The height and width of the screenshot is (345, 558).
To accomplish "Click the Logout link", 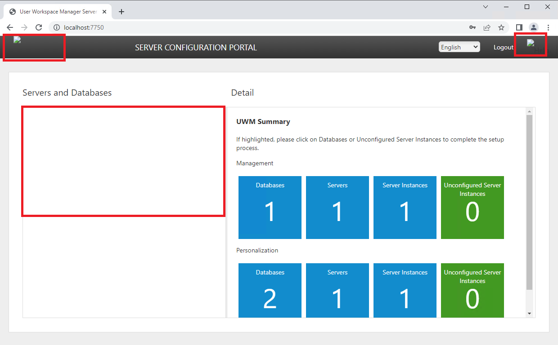I will pyautogui.click(x=503, y=47).
